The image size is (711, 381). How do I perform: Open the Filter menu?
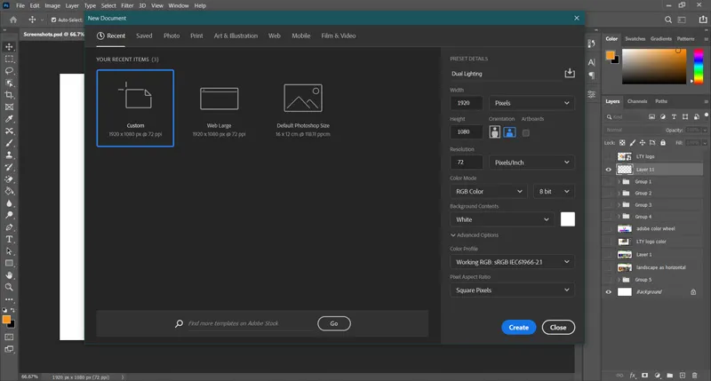point(127,5)
